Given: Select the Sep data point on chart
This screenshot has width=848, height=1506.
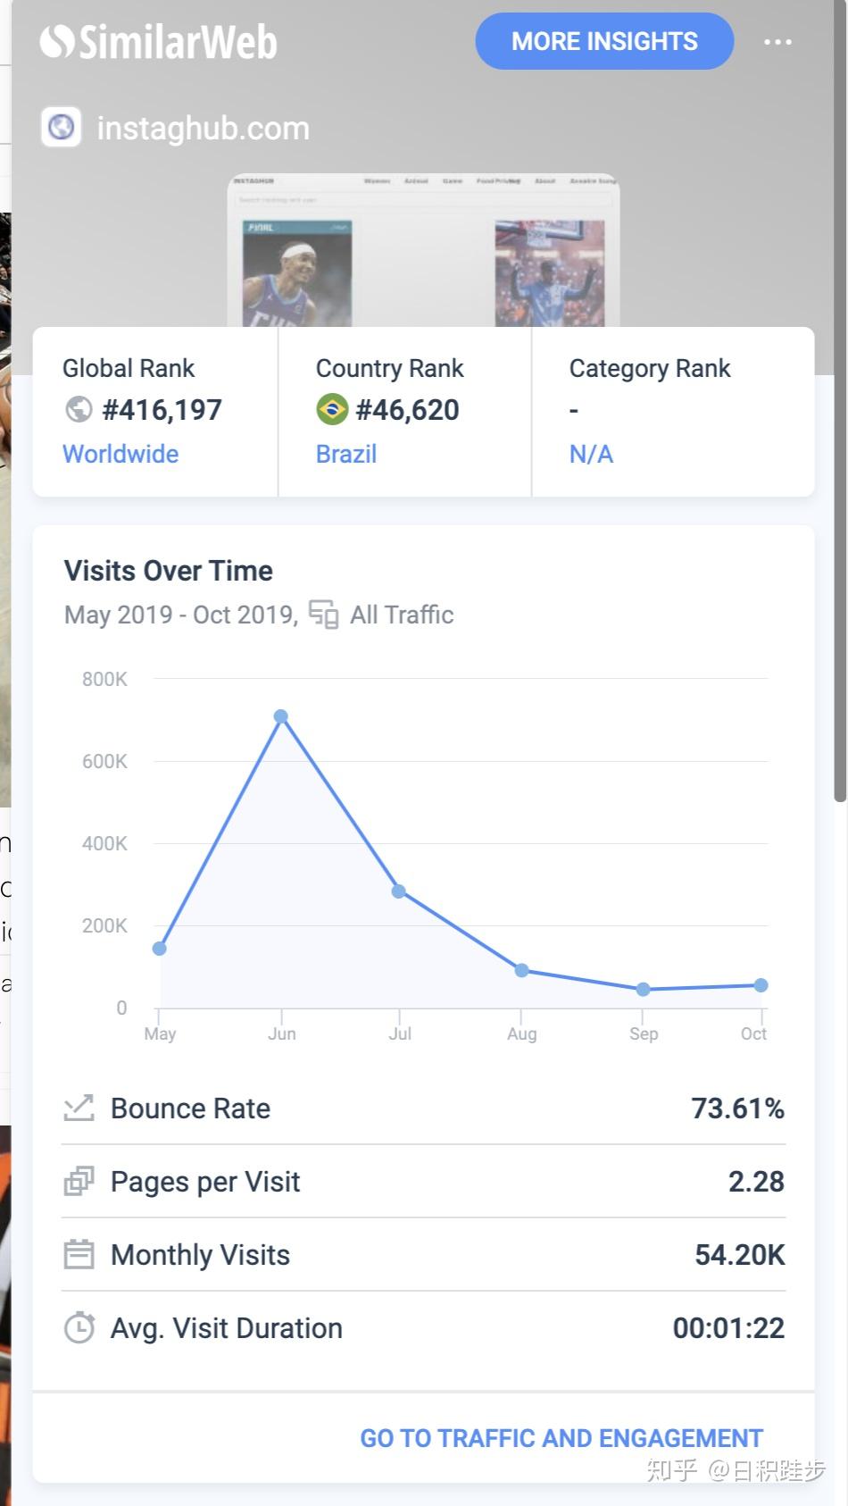Looking at the screenshot, I should coord(643,990).
